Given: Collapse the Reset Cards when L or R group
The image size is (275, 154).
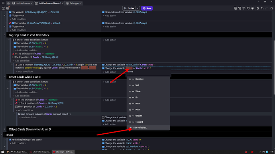Looking at the screenshot, I should (x=5, y=77).
